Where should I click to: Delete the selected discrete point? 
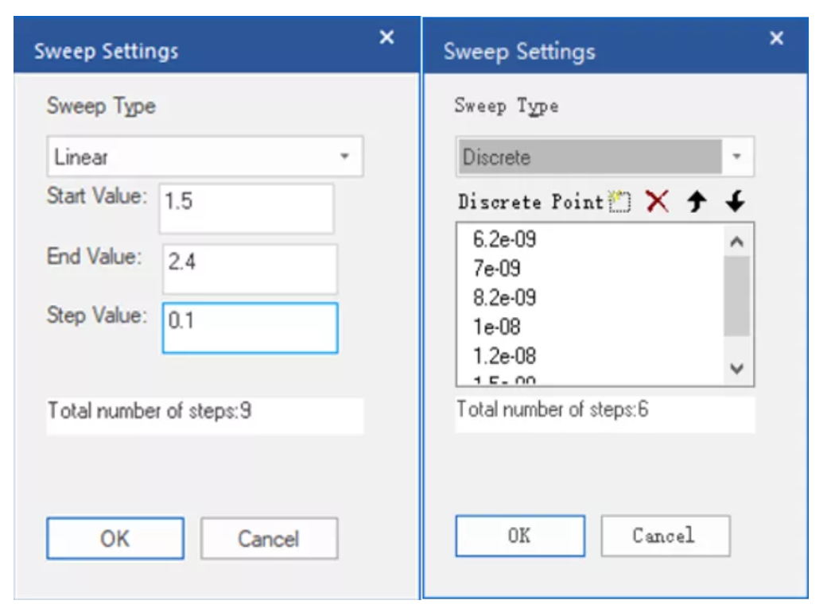657,202
